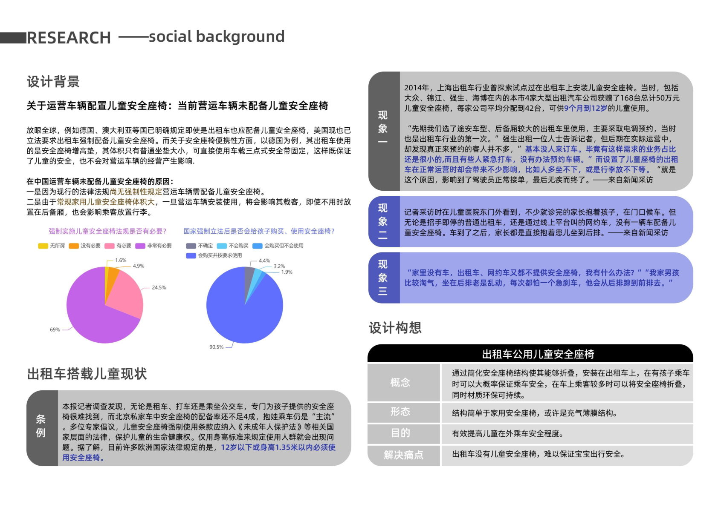Click the yellow 无所谓 legend swatch
718x507 pixels.
pos(43,246)
